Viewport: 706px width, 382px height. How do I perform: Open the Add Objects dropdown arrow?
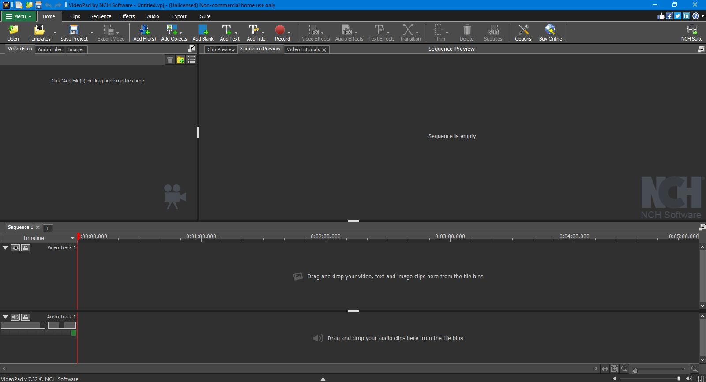(x=181, y=33)
